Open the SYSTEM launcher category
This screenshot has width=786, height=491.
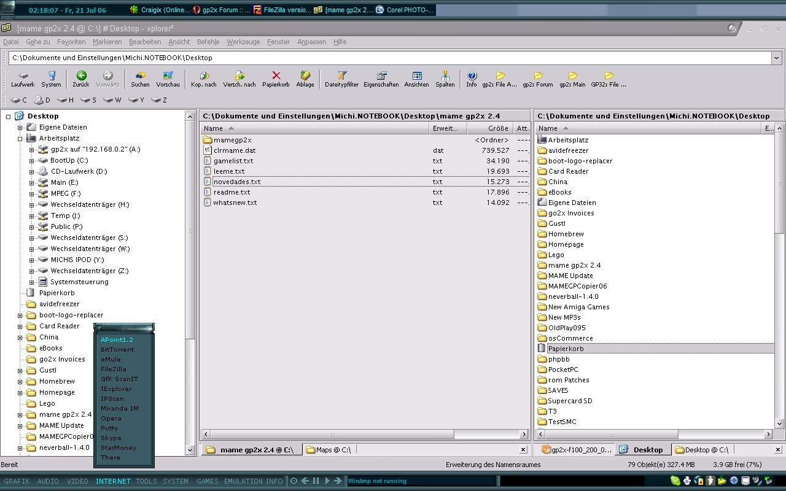[175, 481]
